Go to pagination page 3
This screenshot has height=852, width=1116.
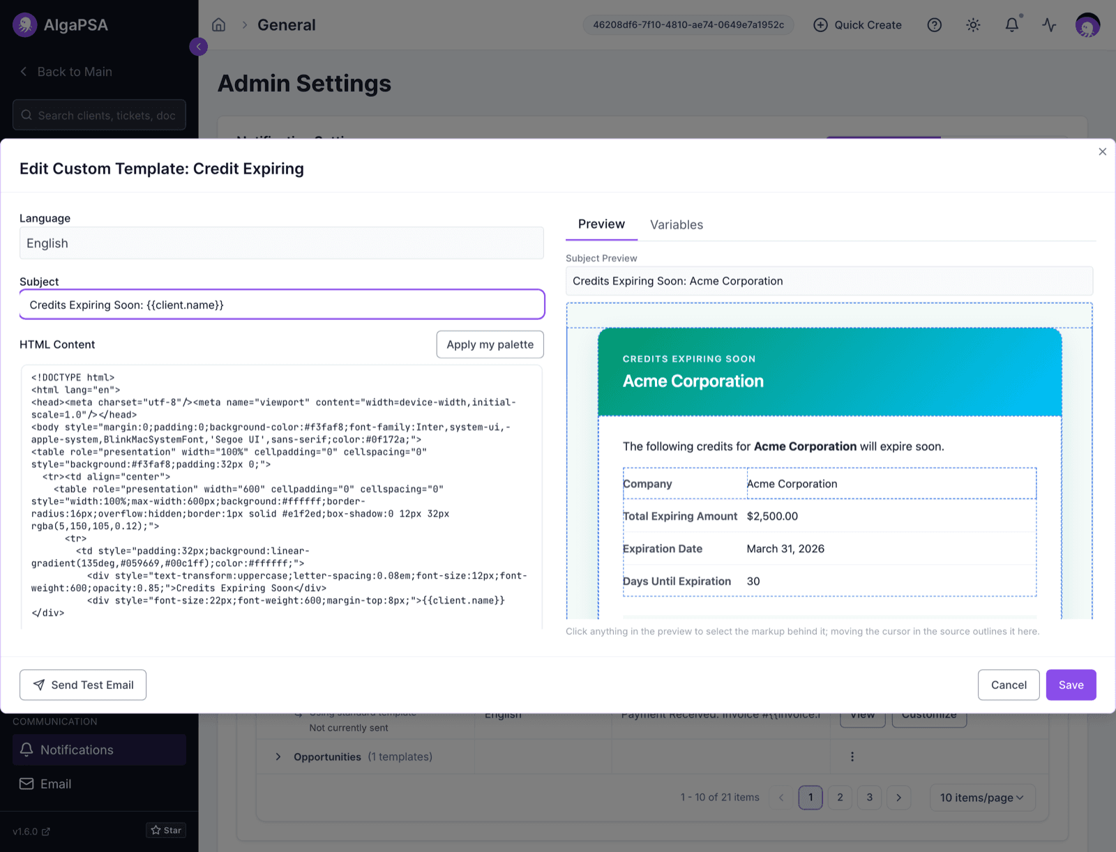[869, 798]
